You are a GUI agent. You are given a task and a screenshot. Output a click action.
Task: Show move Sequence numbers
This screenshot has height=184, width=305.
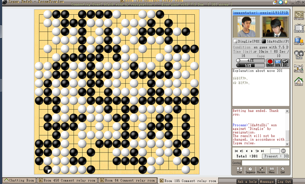click(250, 170)
